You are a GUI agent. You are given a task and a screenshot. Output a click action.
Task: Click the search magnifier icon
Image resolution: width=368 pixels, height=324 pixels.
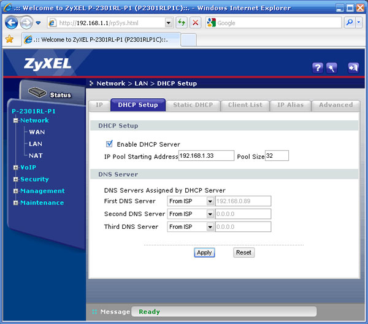point(350,23)
